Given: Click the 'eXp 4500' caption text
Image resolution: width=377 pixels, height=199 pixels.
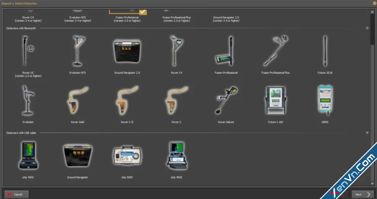Looking at the screenshot, I should pos(28,177).
